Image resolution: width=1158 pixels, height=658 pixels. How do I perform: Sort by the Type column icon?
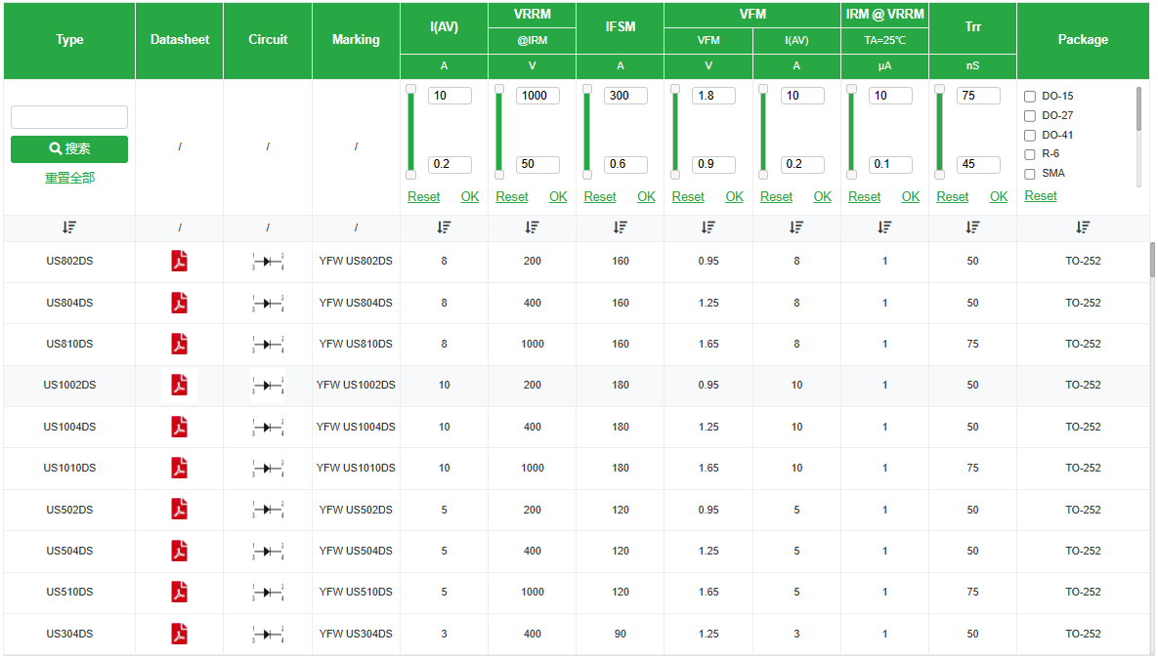[x=68, y=227]
